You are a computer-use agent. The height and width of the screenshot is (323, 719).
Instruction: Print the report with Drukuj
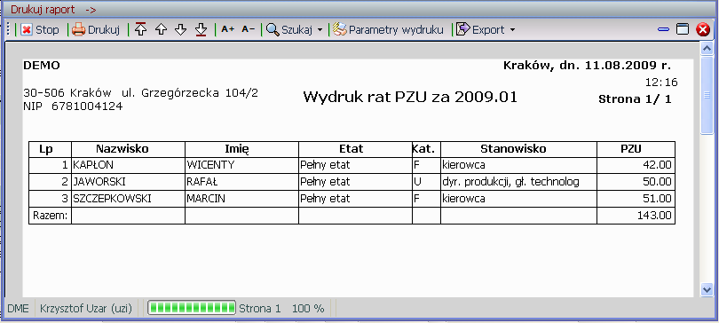point(96,30)
